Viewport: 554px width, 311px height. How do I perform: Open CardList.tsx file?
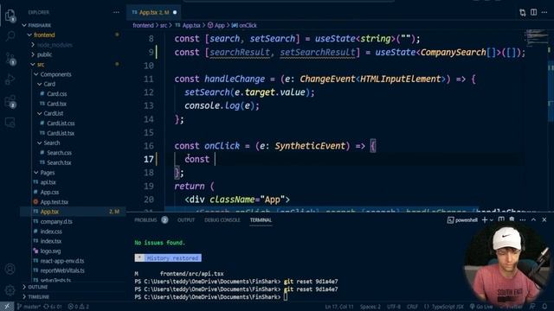tap(61, 133)
